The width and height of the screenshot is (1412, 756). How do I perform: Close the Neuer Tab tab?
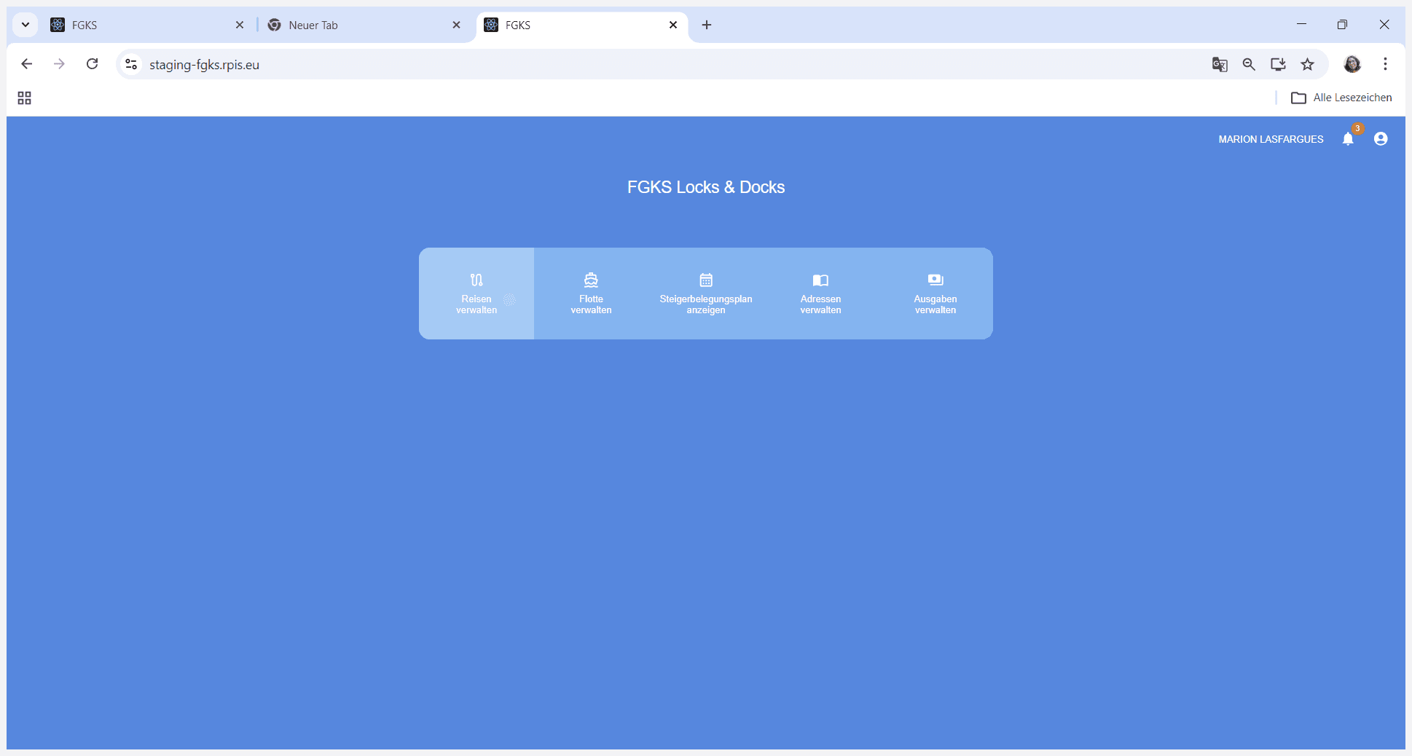click(x=456, y=25)
